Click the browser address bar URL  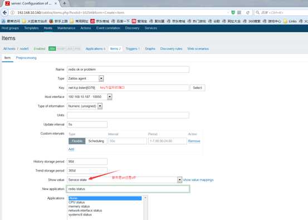71,13
